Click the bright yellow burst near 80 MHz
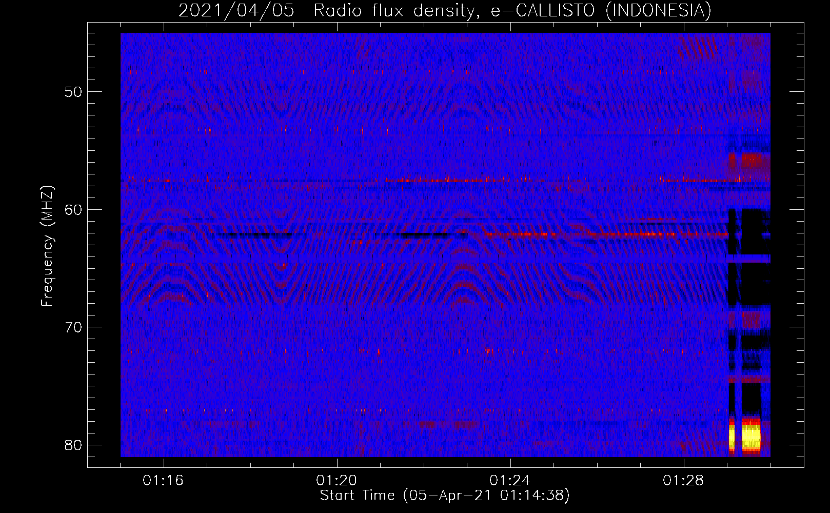 (751, 437)
